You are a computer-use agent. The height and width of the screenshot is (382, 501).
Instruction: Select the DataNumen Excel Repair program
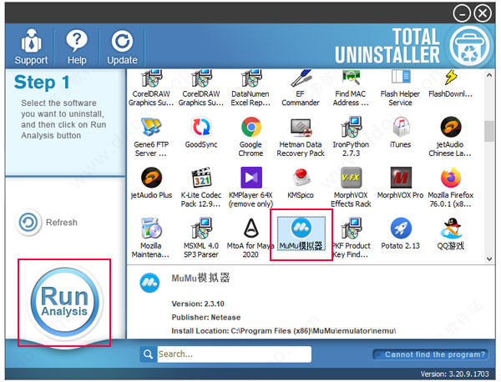click(250, 88)
